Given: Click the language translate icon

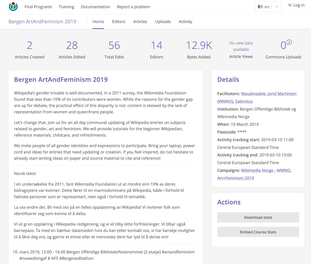Looking at the screenshot, I should pyautogui.click(x=260, y=7).
